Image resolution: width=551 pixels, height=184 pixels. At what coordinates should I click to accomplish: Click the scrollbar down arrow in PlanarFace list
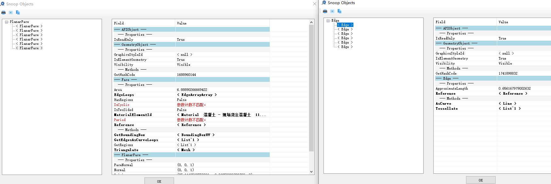click(312, 171)
